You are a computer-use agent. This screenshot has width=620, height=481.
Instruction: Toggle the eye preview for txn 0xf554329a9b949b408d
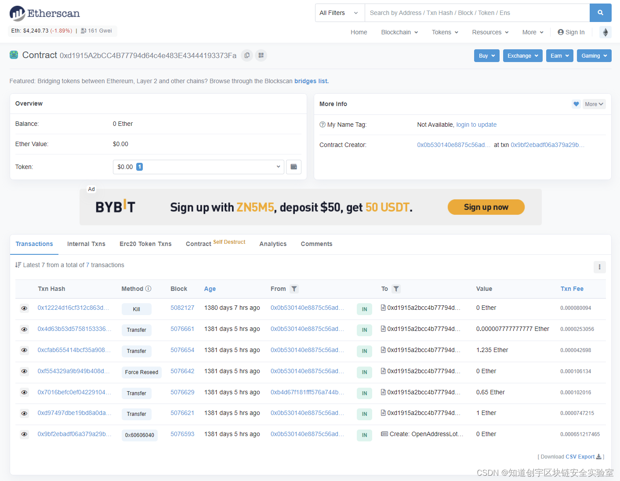point(24,371)
